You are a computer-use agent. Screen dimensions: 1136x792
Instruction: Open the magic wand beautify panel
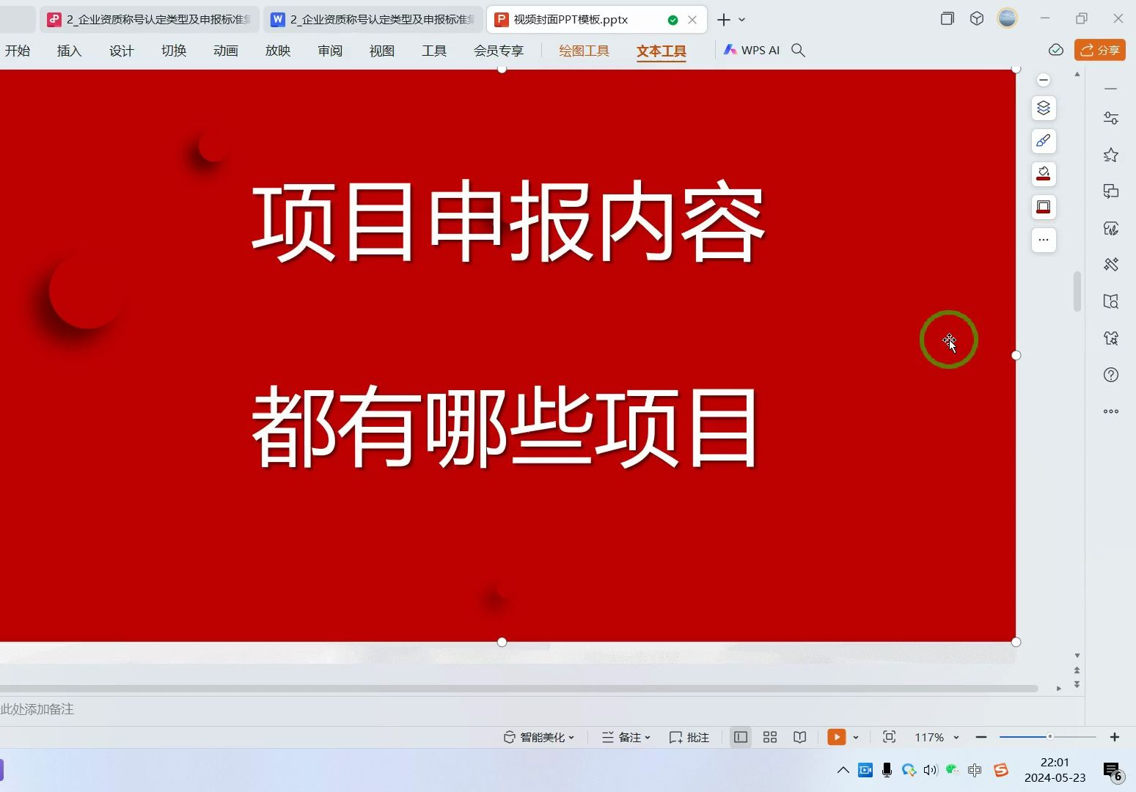1111,265
